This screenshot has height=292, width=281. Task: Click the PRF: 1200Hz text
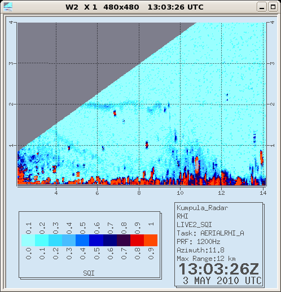click(199, 242)
